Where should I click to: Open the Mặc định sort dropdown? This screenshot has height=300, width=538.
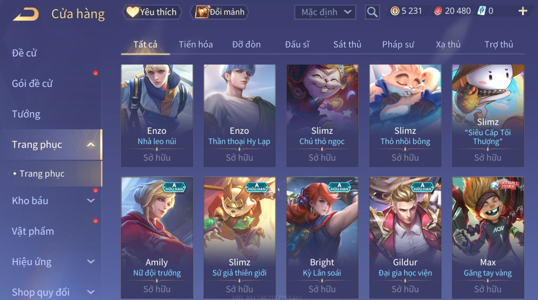(325, 12)
